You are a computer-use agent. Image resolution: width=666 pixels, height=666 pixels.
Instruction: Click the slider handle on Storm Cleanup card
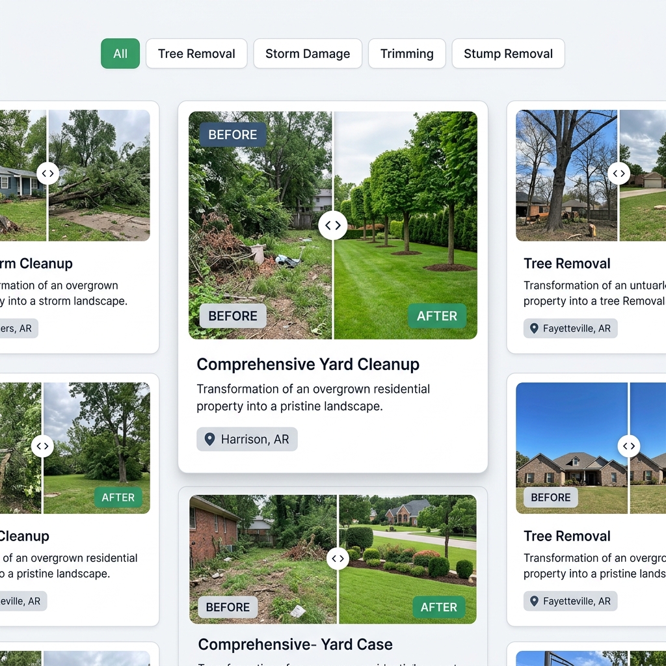[x=47, y=173]
